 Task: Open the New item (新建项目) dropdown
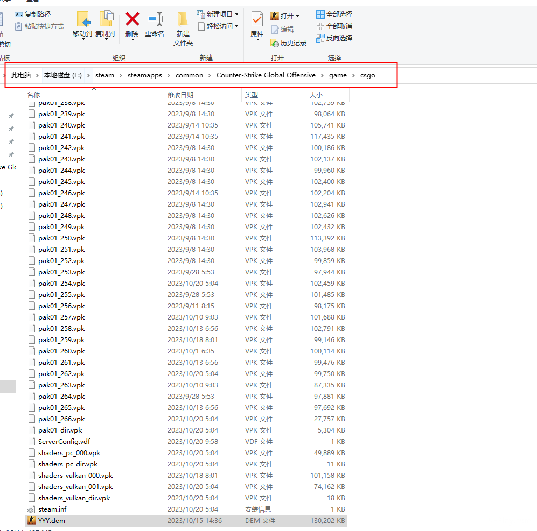pos(217,15)
